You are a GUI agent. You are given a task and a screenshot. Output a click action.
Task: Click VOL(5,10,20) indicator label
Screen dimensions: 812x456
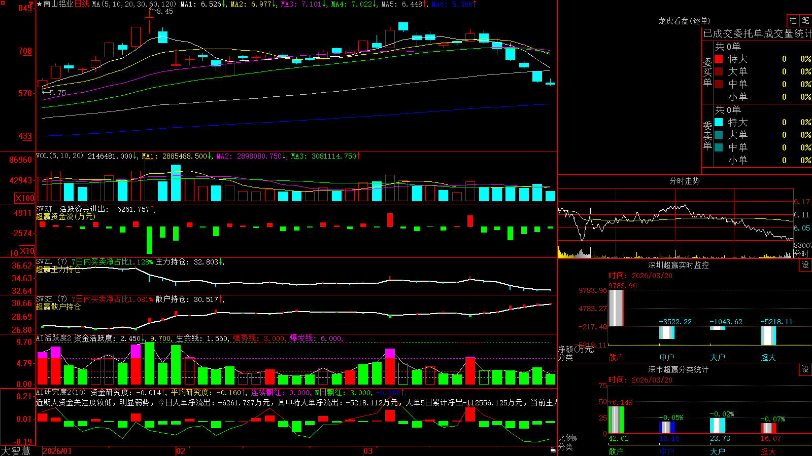tap(59, 156)
